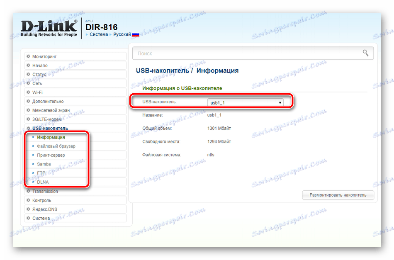The height and width of the screenshot is (260, 394).
Task: Click the arrow icon beside Начало
Action: 28,66
